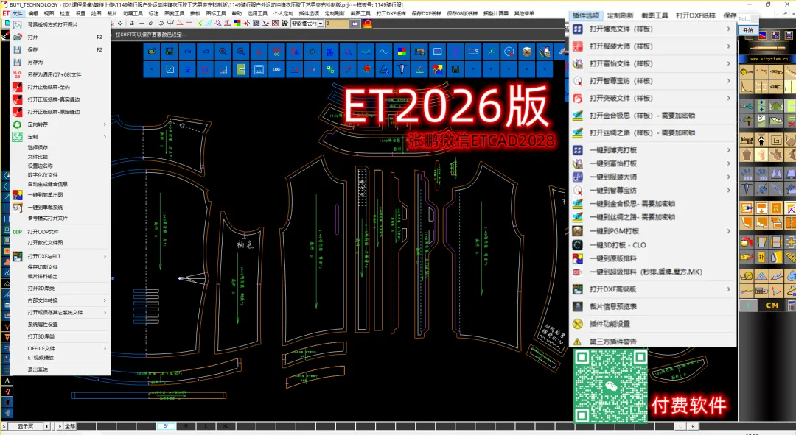Open the 编辑 menu in menu bar
796x435 pixels.
click(33, 14)
